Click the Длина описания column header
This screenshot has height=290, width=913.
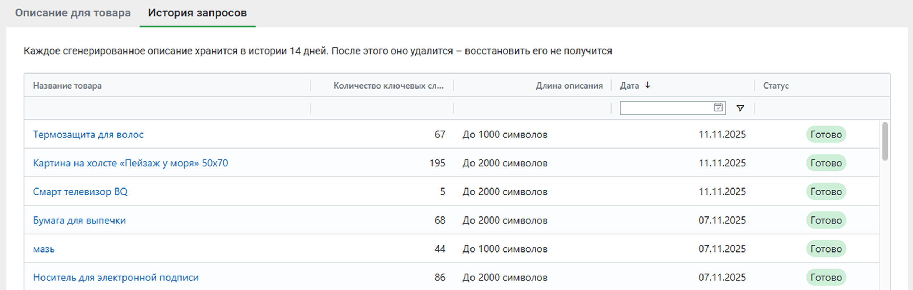point(569,86)
